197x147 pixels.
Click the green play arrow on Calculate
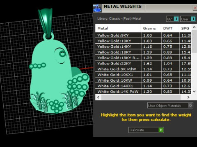(x=161, y=130)
